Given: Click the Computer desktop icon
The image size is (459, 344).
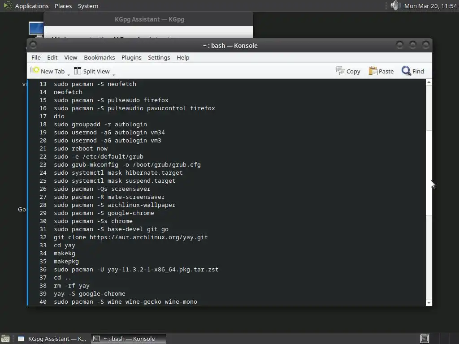Looking at the screenshot, I should tap(36, 29).
